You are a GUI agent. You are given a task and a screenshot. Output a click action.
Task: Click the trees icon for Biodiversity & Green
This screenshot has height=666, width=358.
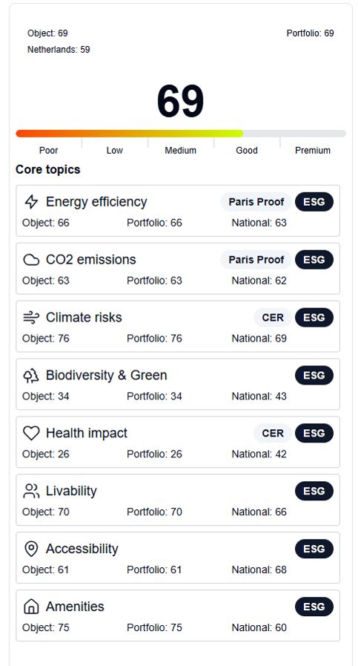pos(31,376)
